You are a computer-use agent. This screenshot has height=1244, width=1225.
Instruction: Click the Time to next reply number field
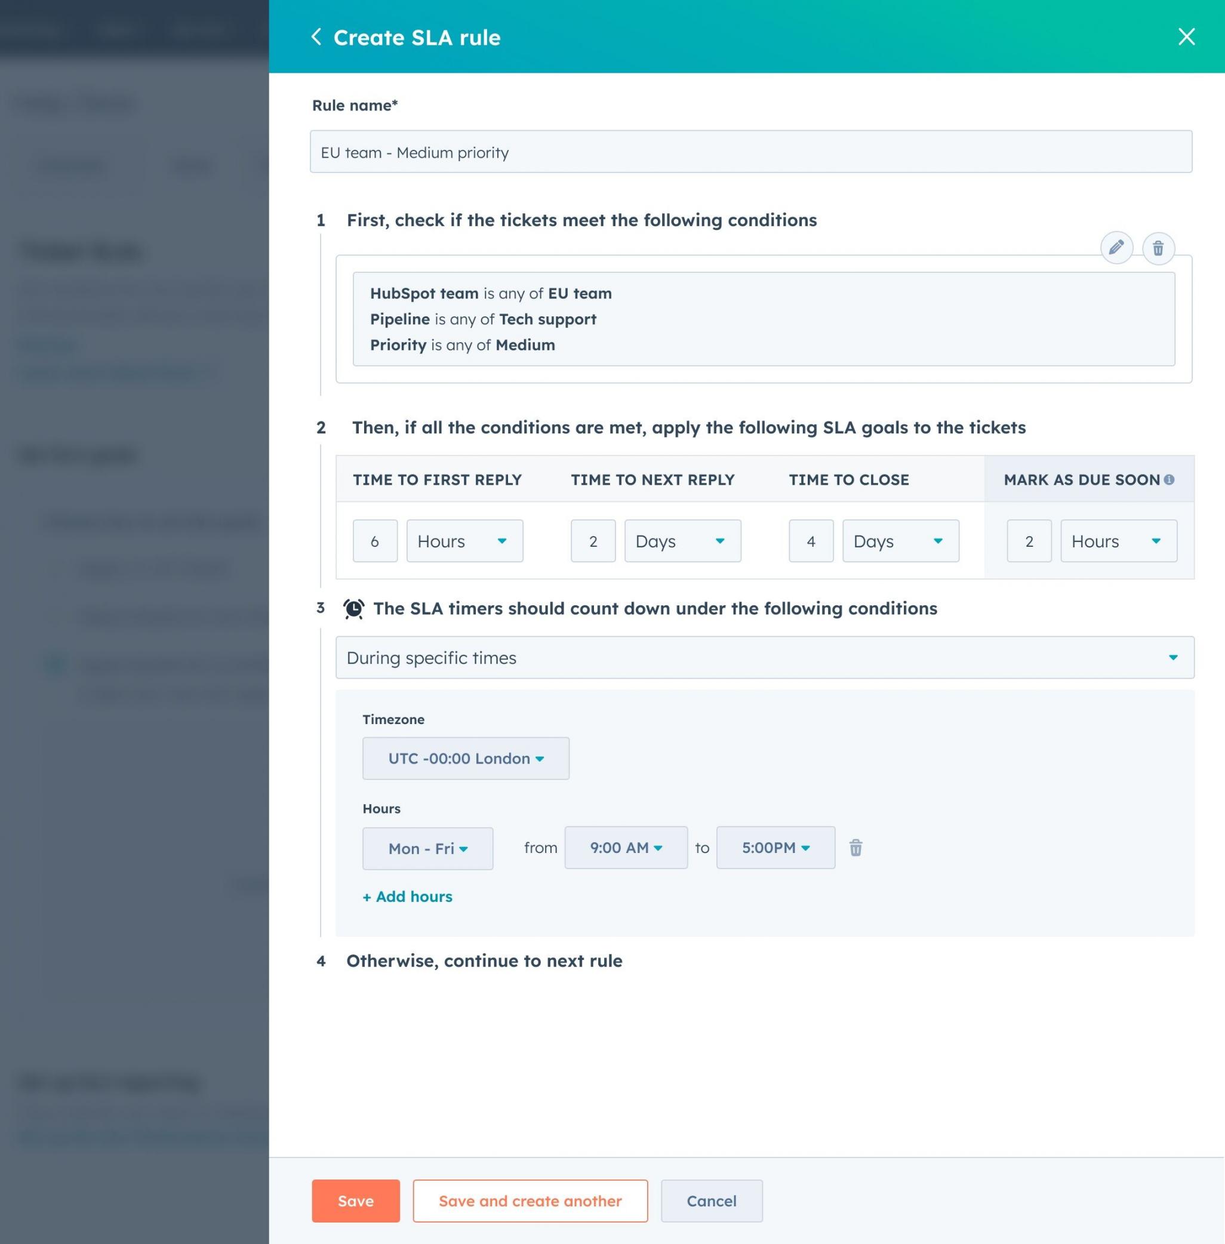(593, 541)
